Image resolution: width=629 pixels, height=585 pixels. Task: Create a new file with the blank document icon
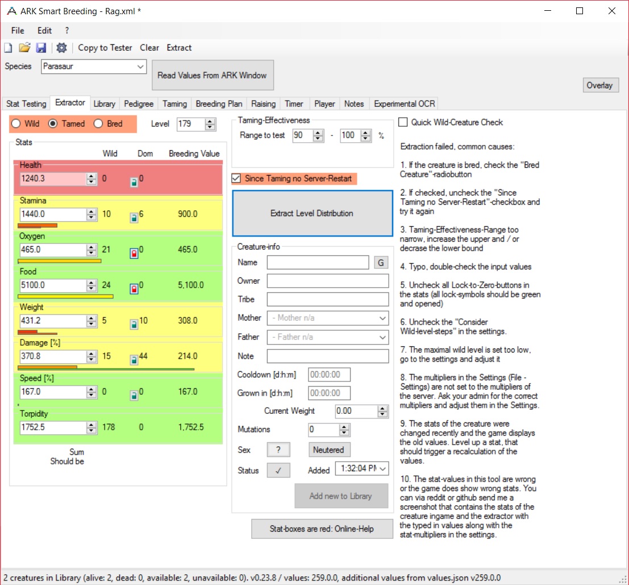(8, 48)
